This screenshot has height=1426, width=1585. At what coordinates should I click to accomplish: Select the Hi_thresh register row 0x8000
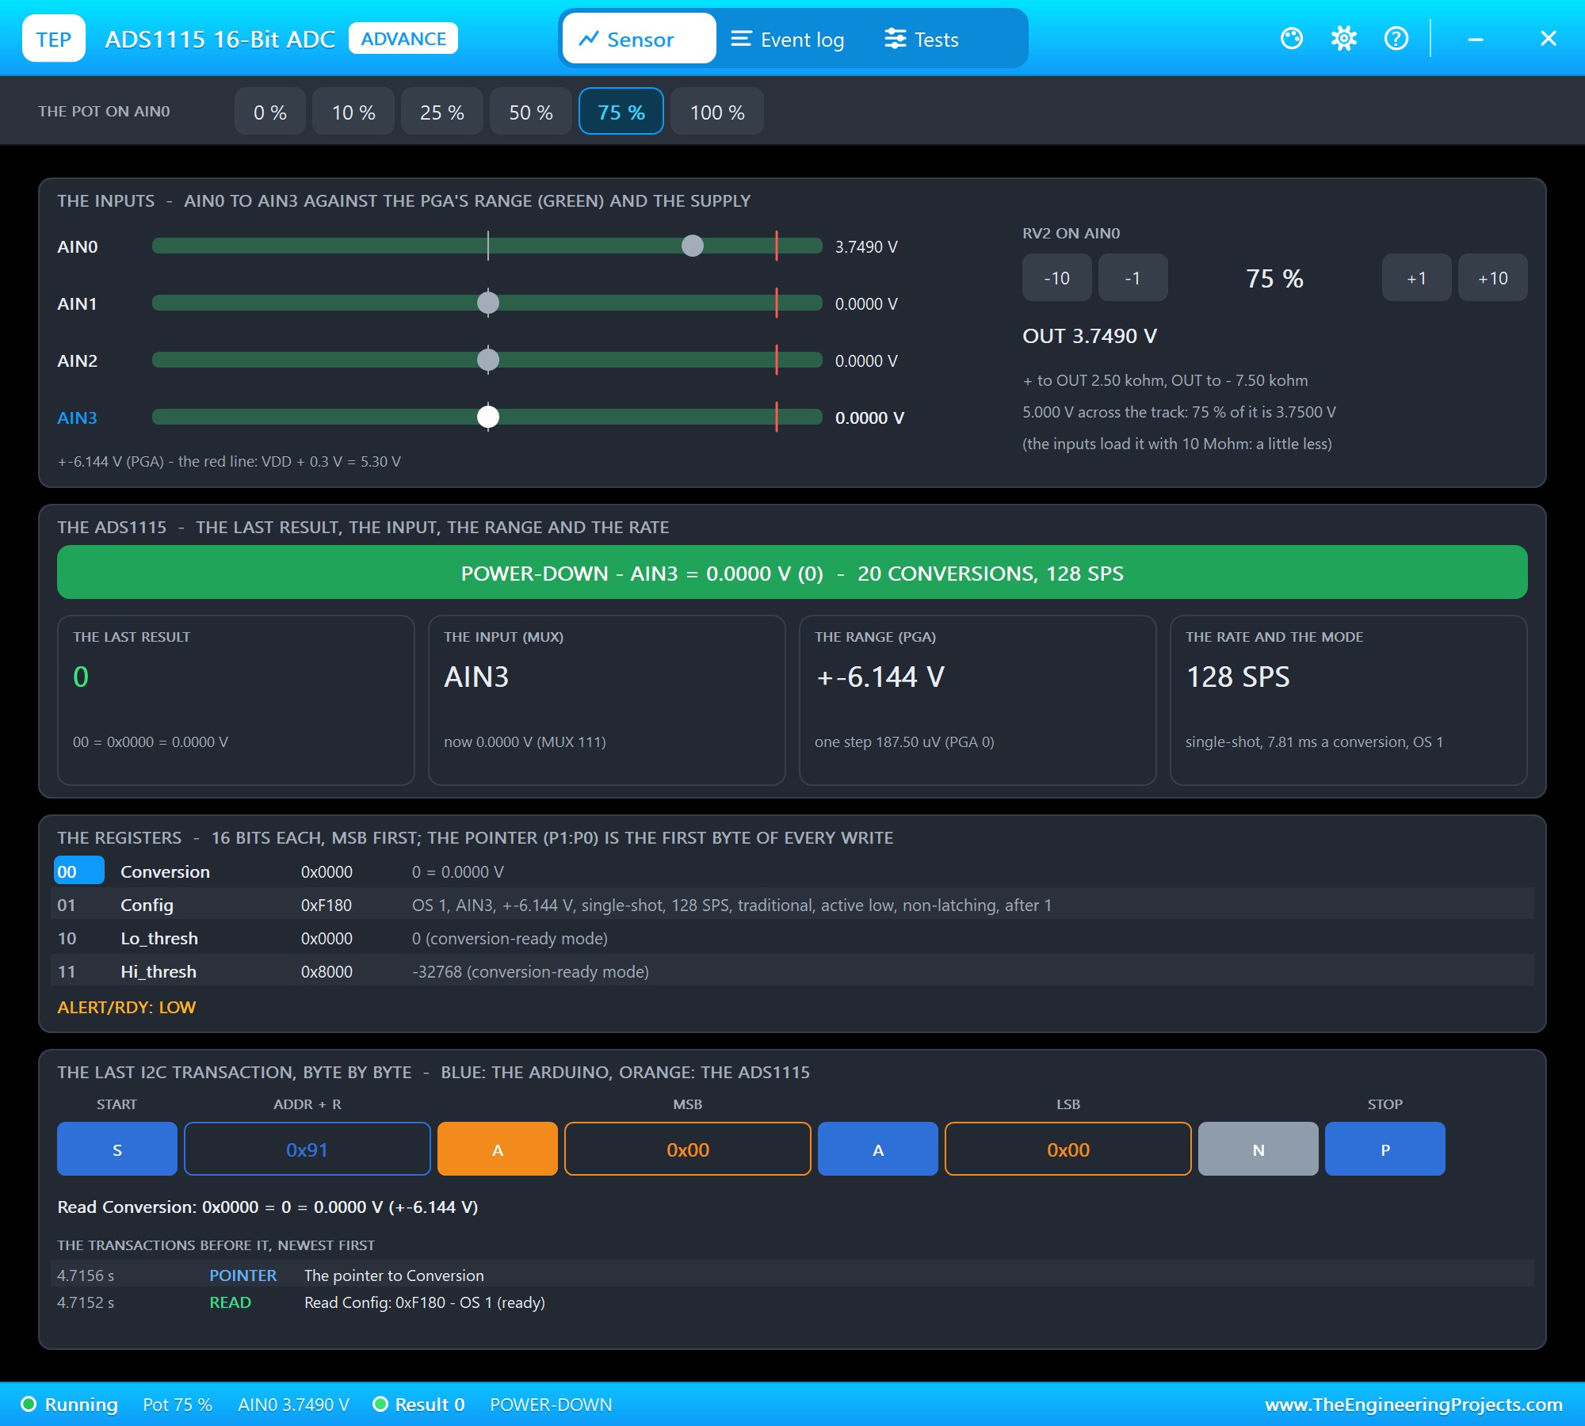(x=792, y=971)
